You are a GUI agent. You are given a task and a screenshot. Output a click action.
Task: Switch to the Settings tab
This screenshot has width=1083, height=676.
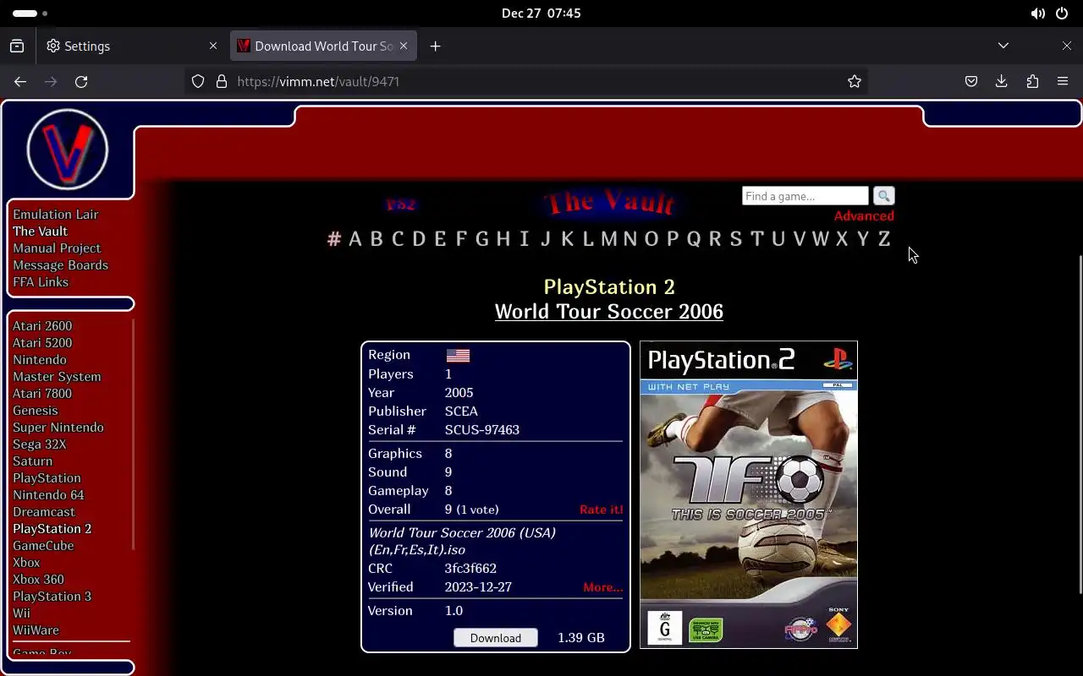click(x=132, y=46)
